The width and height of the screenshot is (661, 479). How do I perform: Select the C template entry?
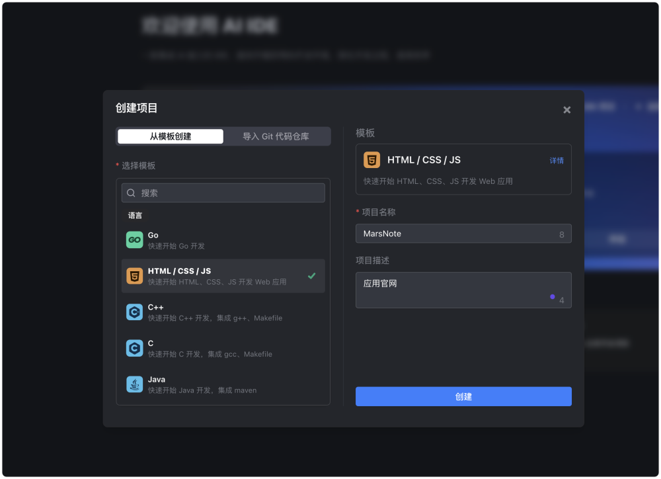point(223,348)
